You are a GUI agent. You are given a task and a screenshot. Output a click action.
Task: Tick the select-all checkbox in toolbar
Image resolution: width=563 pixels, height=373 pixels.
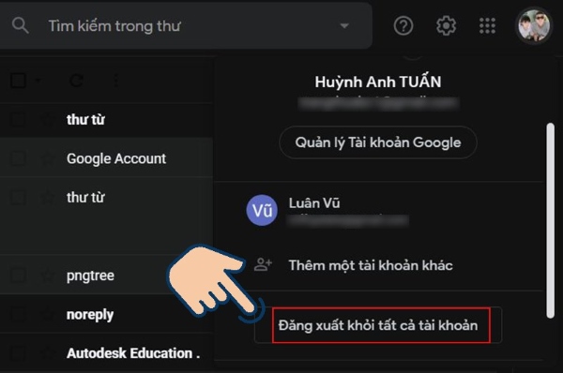pyautogui.click(x=18, y=81)
